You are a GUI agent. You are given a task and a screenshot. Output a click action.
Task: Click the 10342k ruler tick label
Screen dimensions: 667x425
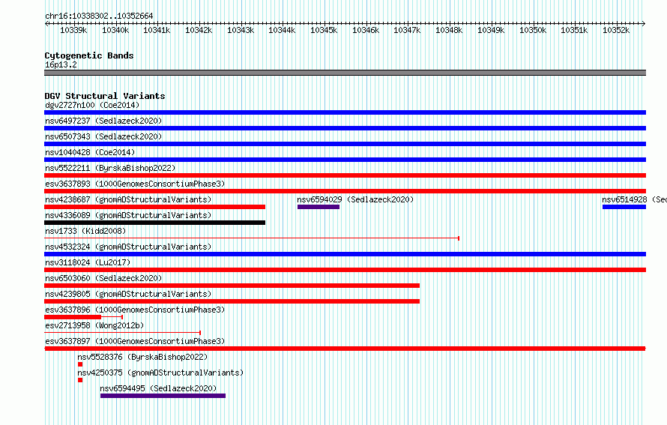199,30
